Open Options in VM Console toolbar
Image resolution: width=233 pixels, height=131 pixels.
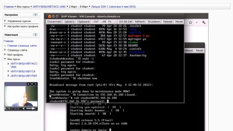tap(69, 22)
